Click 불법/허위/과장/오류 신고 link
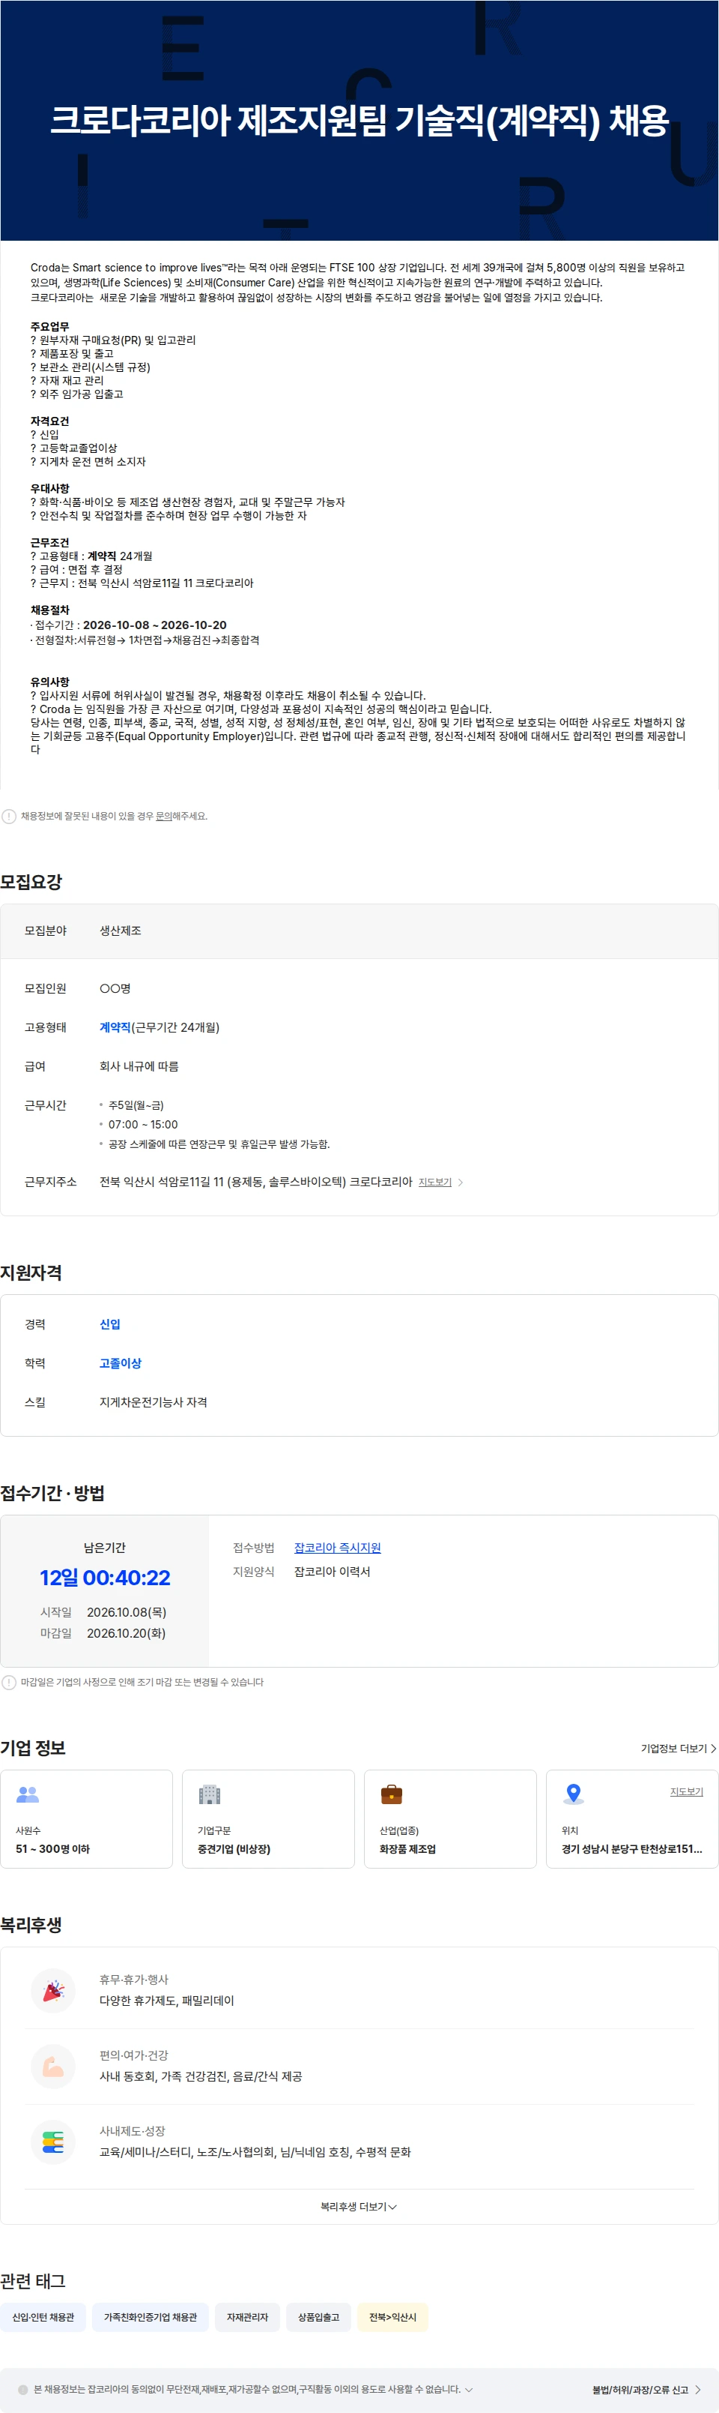Screen dimensions: 719x2413 640,2390
